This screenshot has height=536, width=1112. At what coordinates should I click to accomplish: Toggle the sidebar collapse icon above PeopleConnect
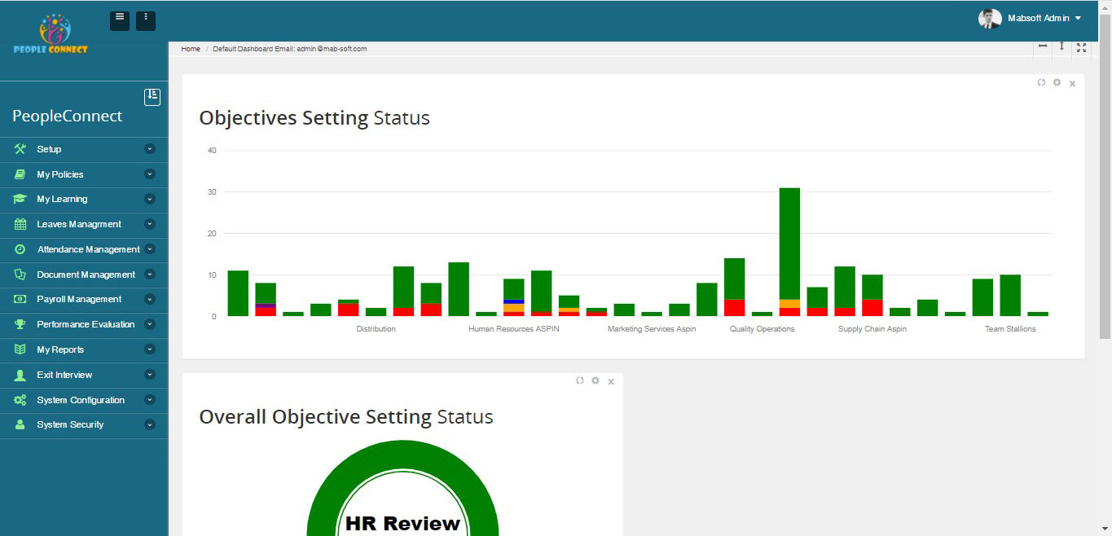[x=152, y=96]
